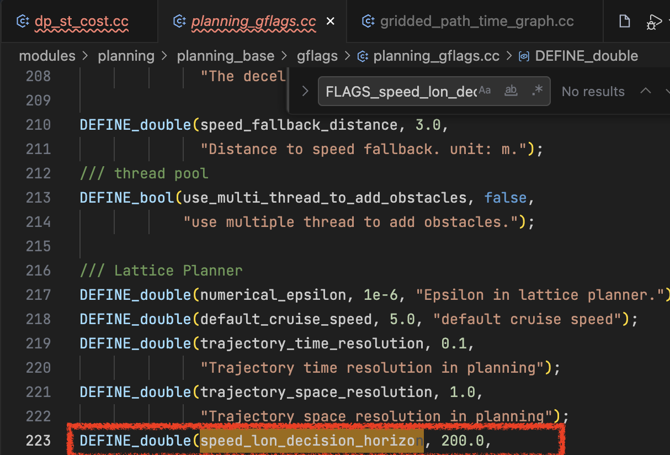Click the file icon in the editor toolbar

point(624,22)
